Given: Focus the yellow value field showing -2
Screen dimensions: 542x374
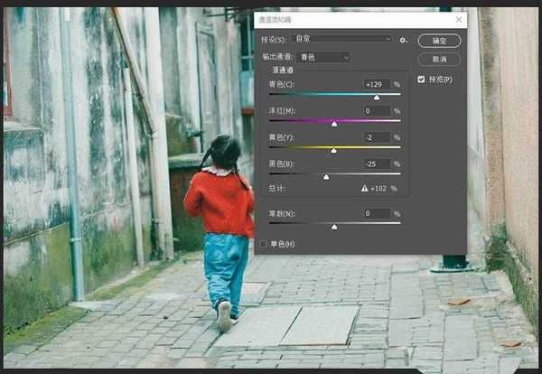Looking at the screenshot, I should click(x=375, y=137).
